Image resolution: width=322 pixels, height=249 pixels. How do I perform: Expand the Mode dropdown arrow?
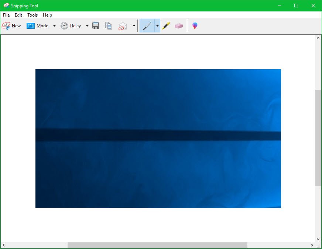click(x=54, y=26)
